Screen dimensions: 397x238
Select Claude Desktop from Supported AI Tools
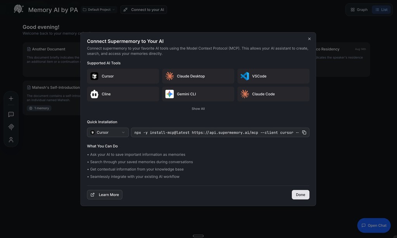pyautogui.click(x=198, y=76)
